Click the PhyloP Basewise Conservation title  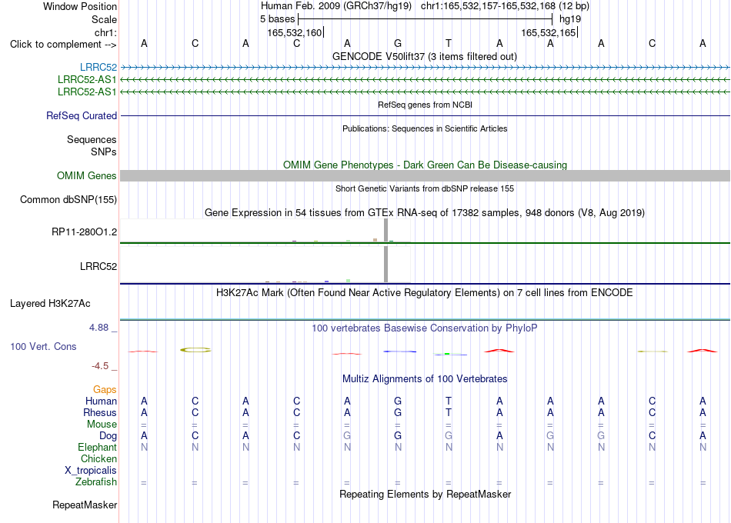click(x=425, y=328)
